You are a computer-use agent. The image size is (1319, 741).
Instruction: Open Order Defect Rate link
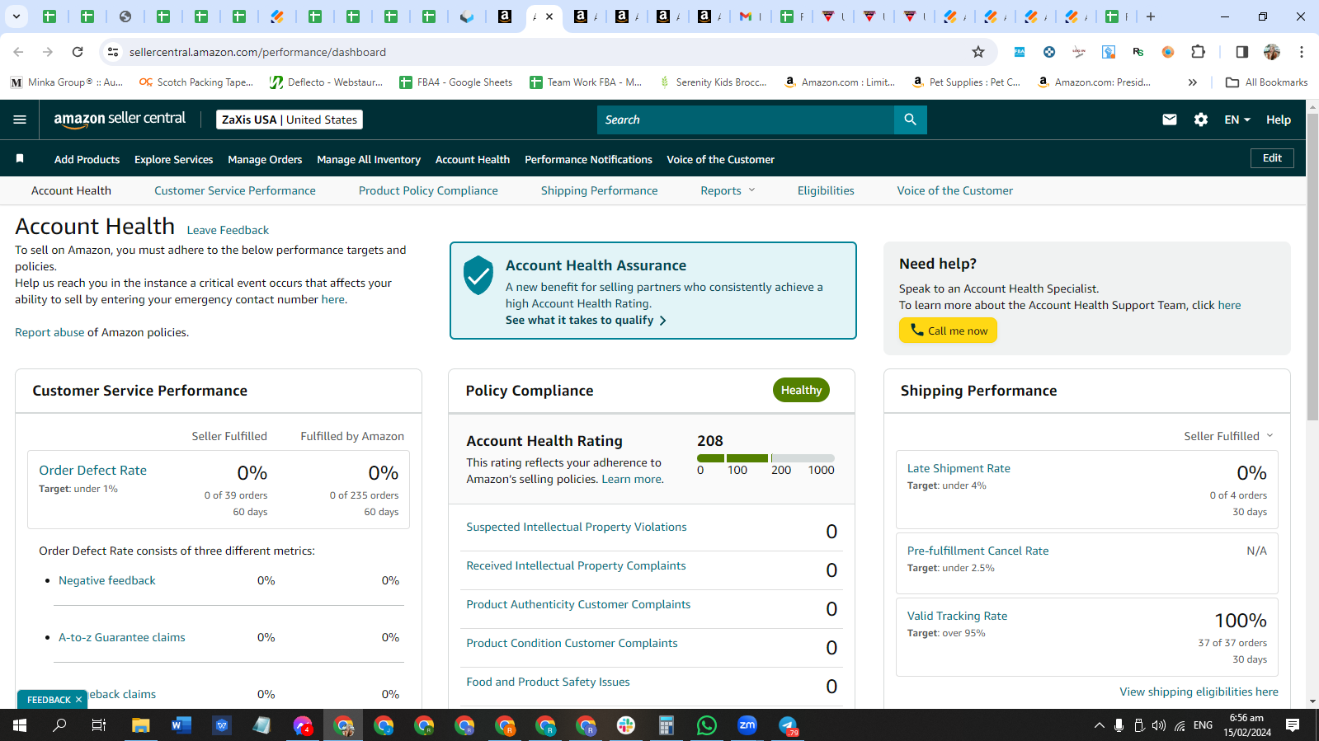point(92,470)
